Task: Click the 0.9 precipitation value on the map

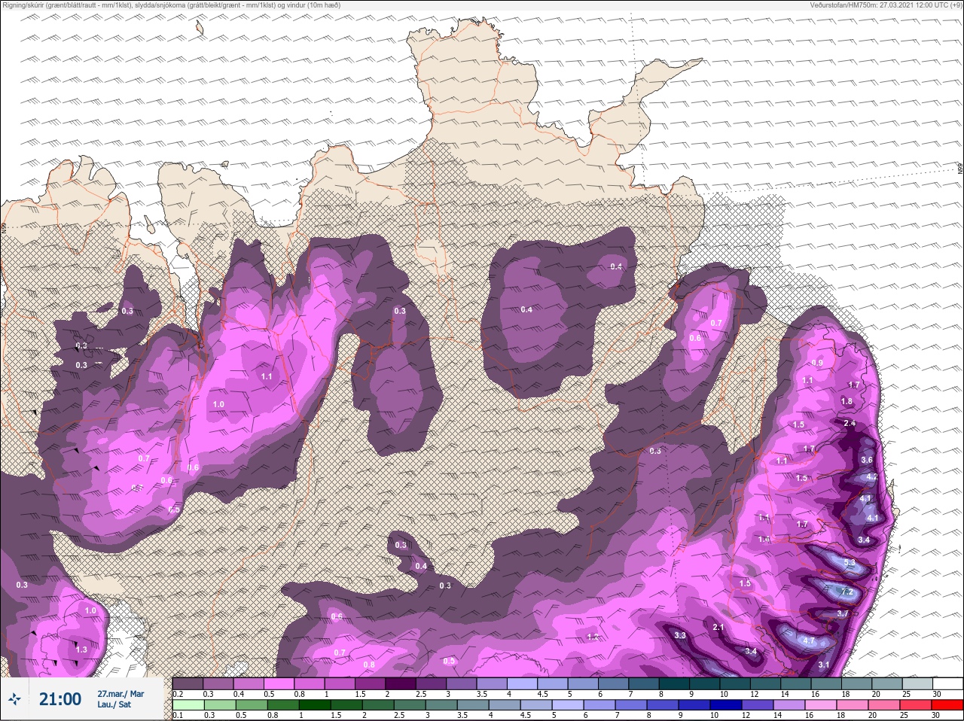Action: coord(818,363)
